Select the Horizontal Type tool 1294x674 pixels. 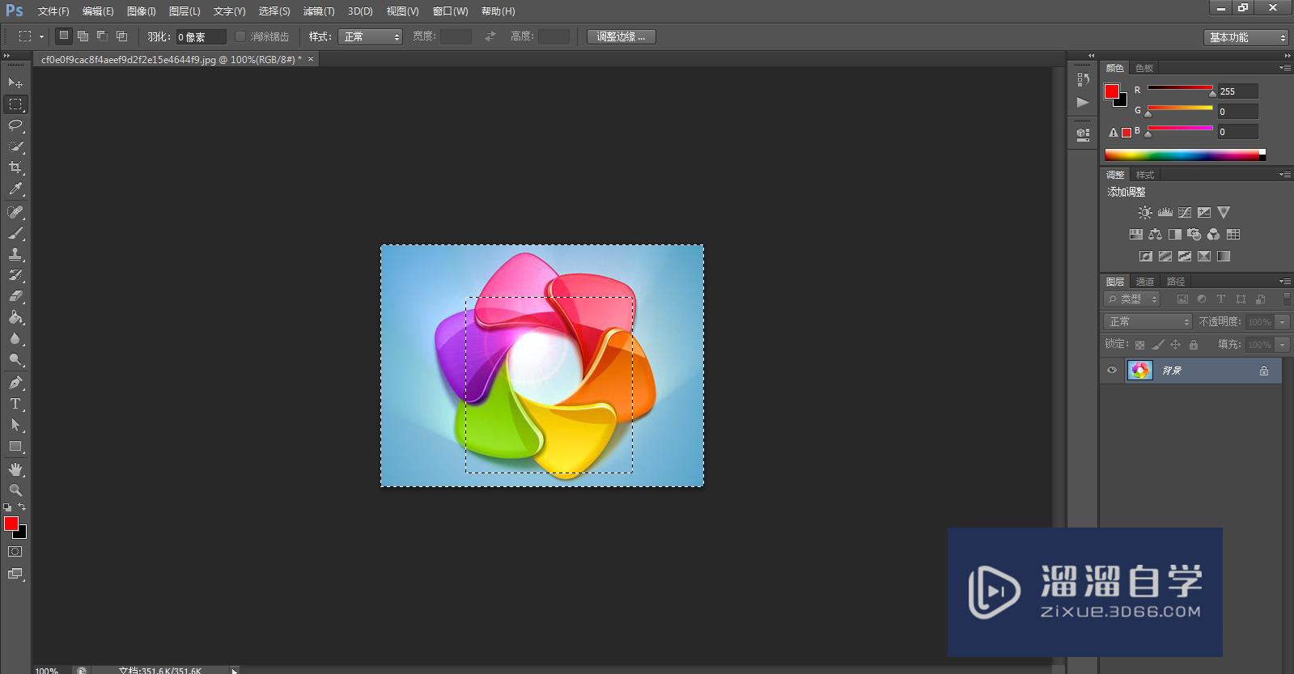click(x=15, y=404)
